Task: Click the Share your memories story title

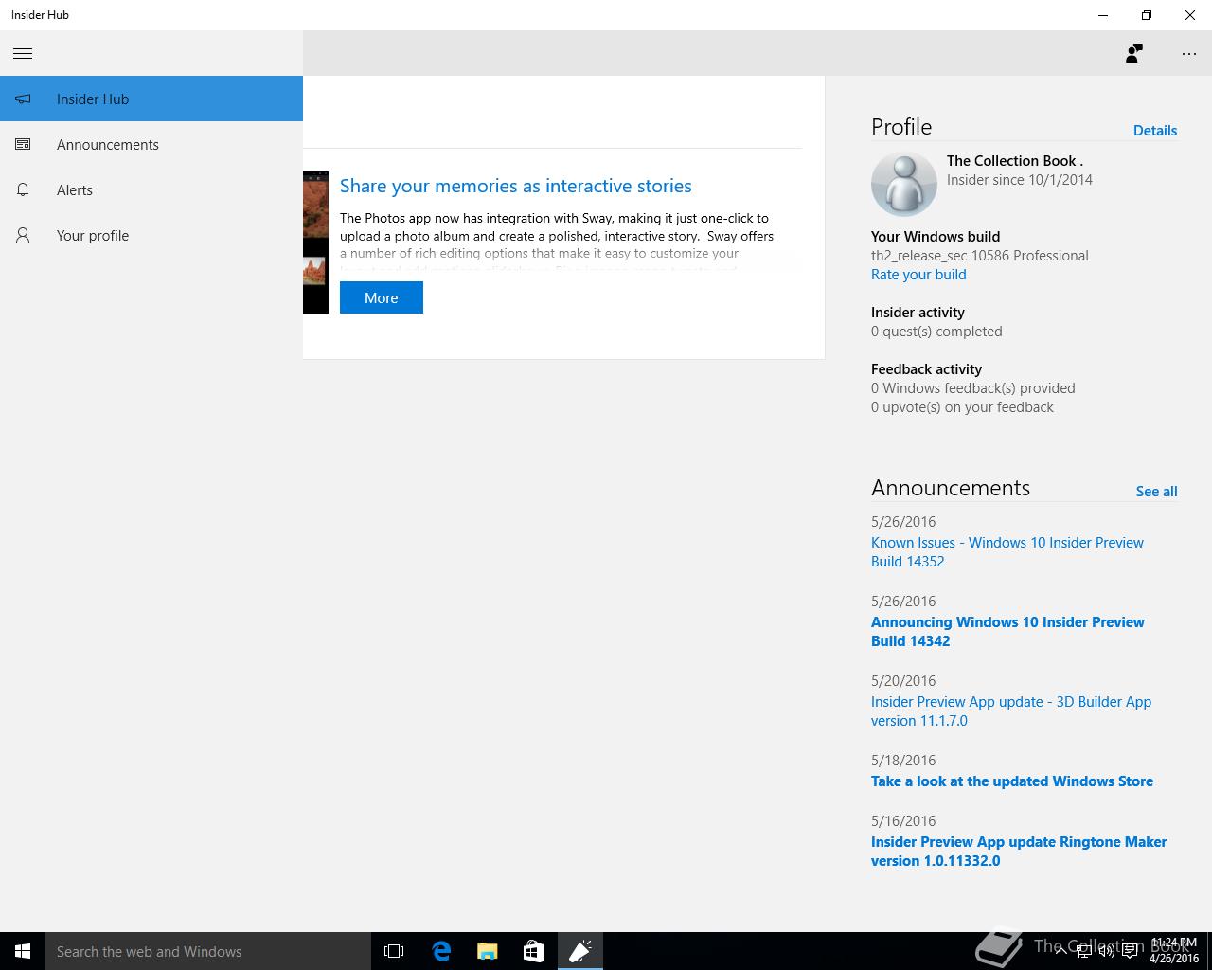Action: click(516, 186)
